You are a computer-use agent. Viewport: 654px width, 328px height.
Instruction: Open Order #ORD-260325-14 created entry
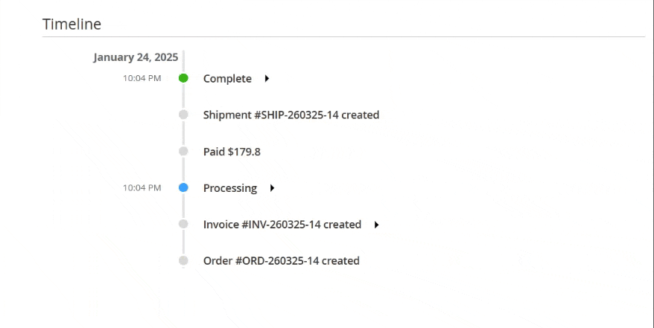coord(281,261)
